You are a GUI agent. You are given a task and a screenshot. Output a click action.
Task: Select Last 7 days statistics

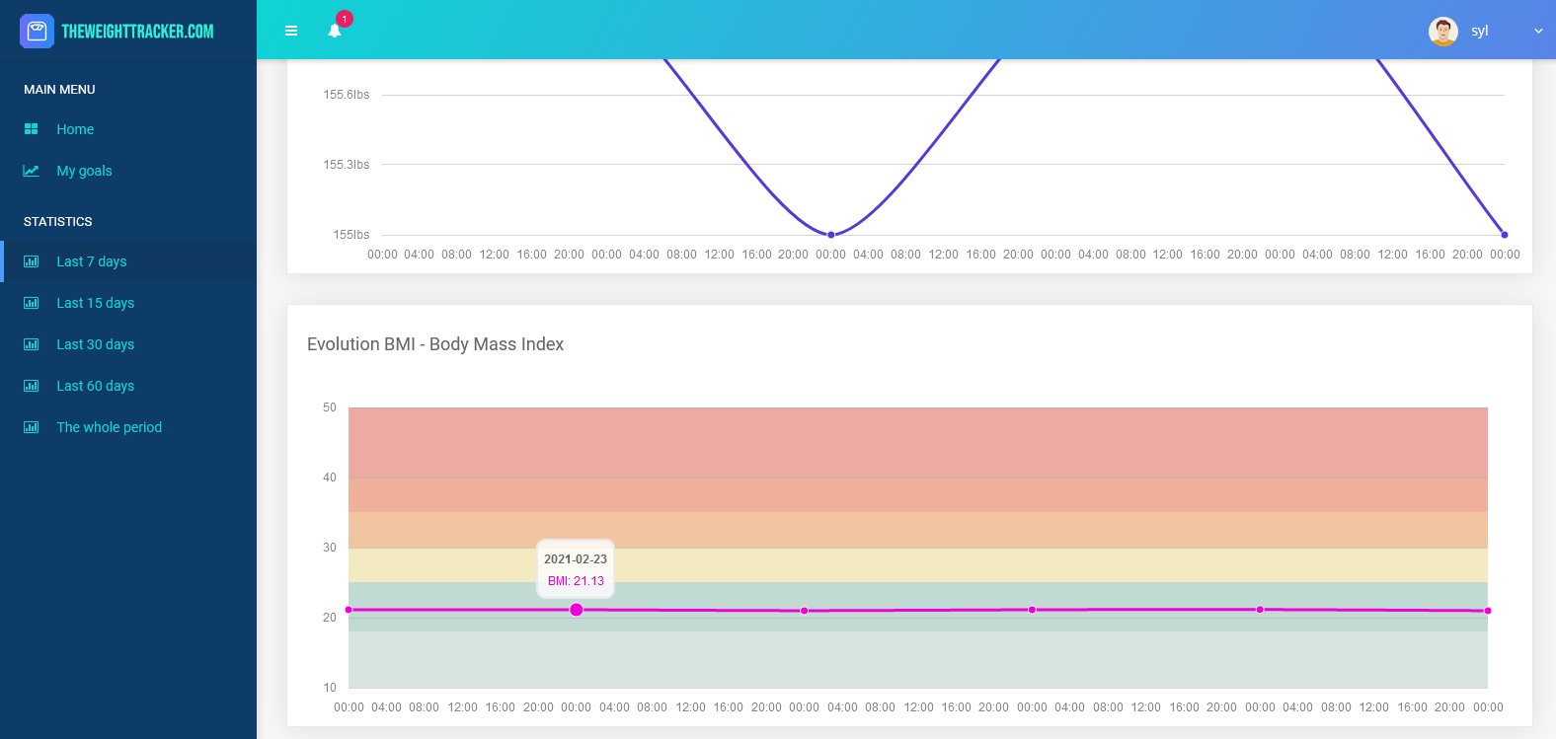[91, 261]
